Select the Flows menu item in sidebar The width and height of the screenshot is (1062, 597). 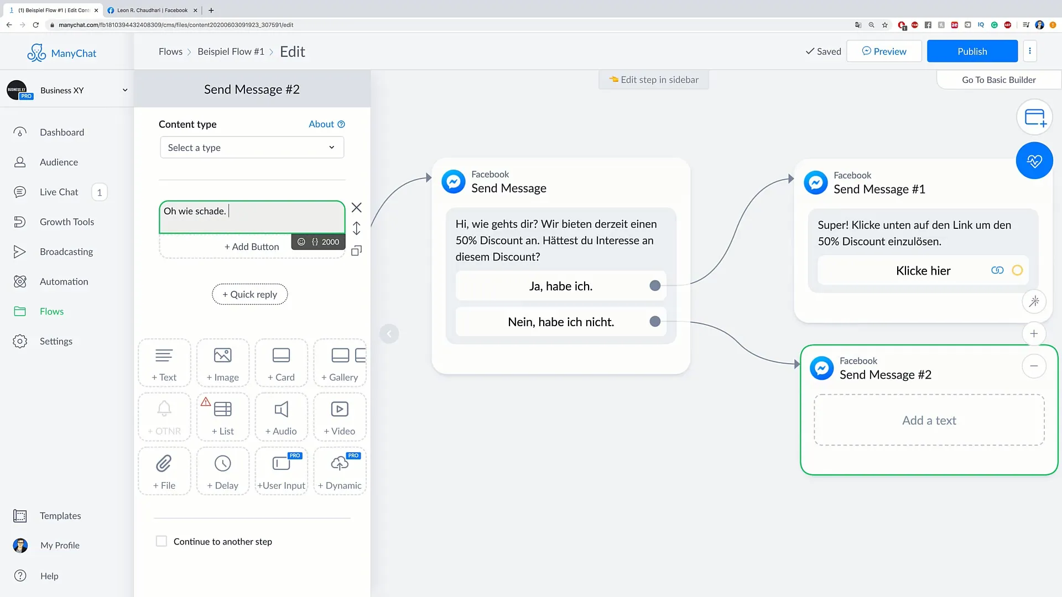52,311
